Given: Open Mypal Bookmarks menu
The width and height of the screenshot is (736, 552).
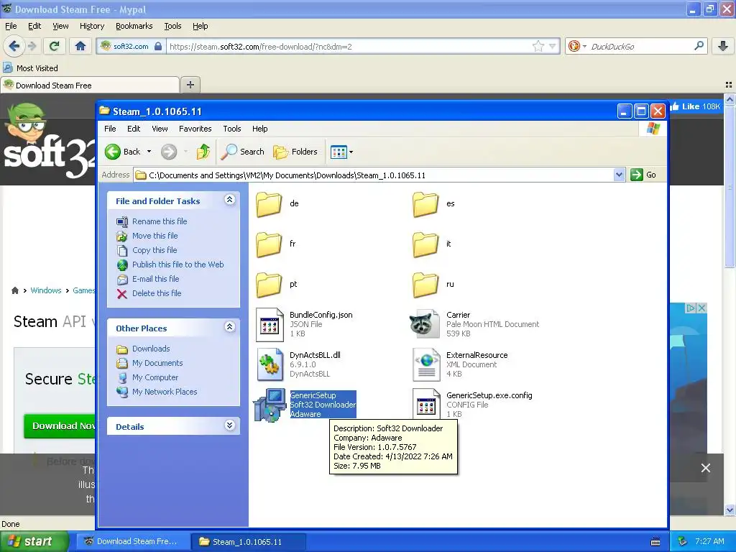Looking at the screenshot, I should [134, 26].
